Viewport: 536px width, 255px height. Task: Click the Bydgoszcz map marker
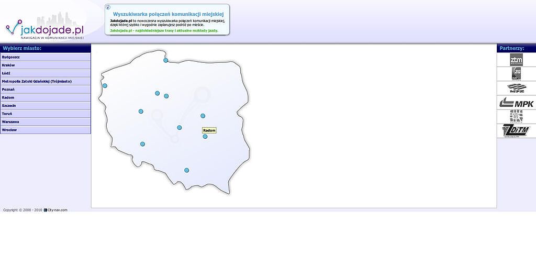click(157, 93)
